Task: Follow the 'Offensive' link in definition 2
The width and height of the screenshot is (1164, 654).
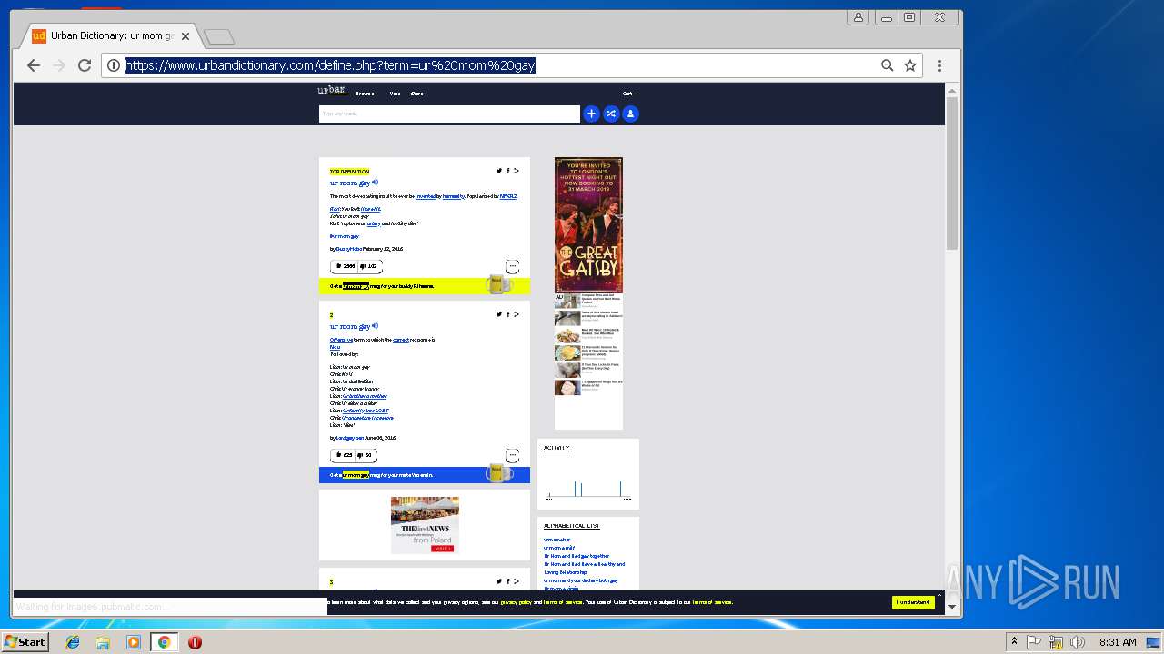Action: tap(342, 340)
